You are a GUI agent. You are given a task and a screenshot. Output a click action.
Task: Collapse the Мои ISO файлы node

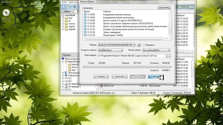tap(63, 62)
